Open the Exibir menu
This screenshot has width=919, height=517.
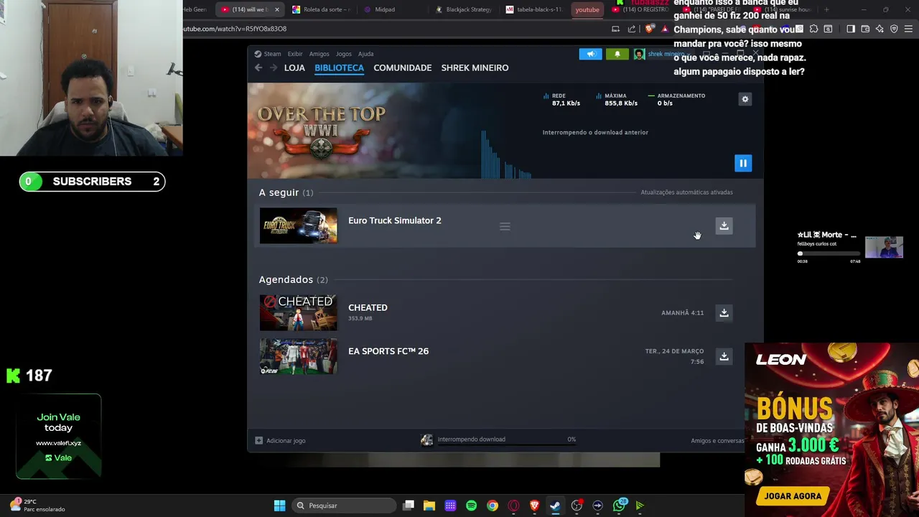pos(295,54)
